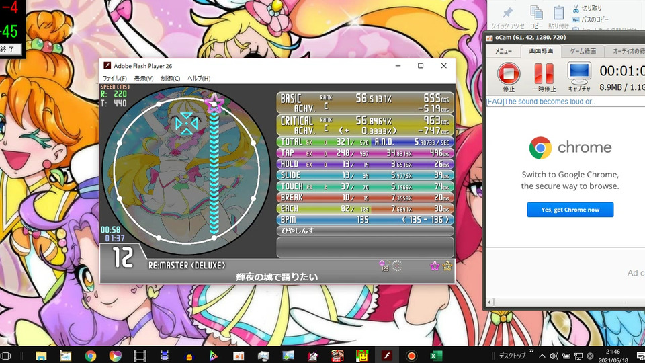Open Excel from the taskbar
The height and width of the screenshot is (363, 645).
[x=436, y=356]
